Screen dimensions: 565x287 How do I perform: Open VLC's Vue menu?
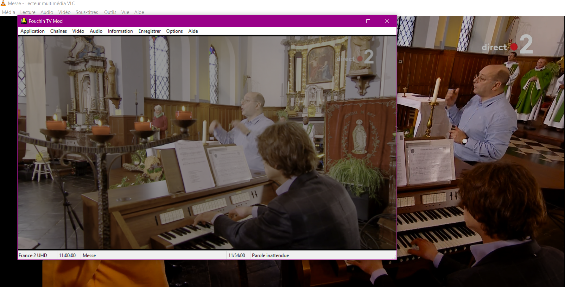125,12
